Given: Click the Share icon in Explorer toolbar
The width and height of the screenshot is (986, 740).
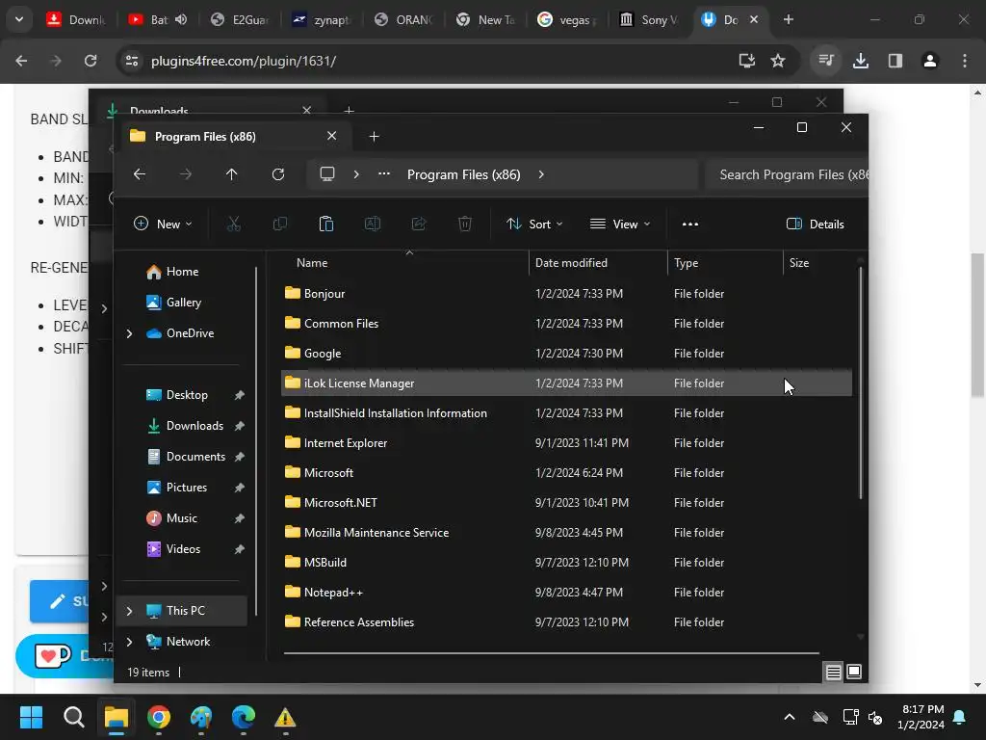Looking at the screenshot, I should point(419,224).
